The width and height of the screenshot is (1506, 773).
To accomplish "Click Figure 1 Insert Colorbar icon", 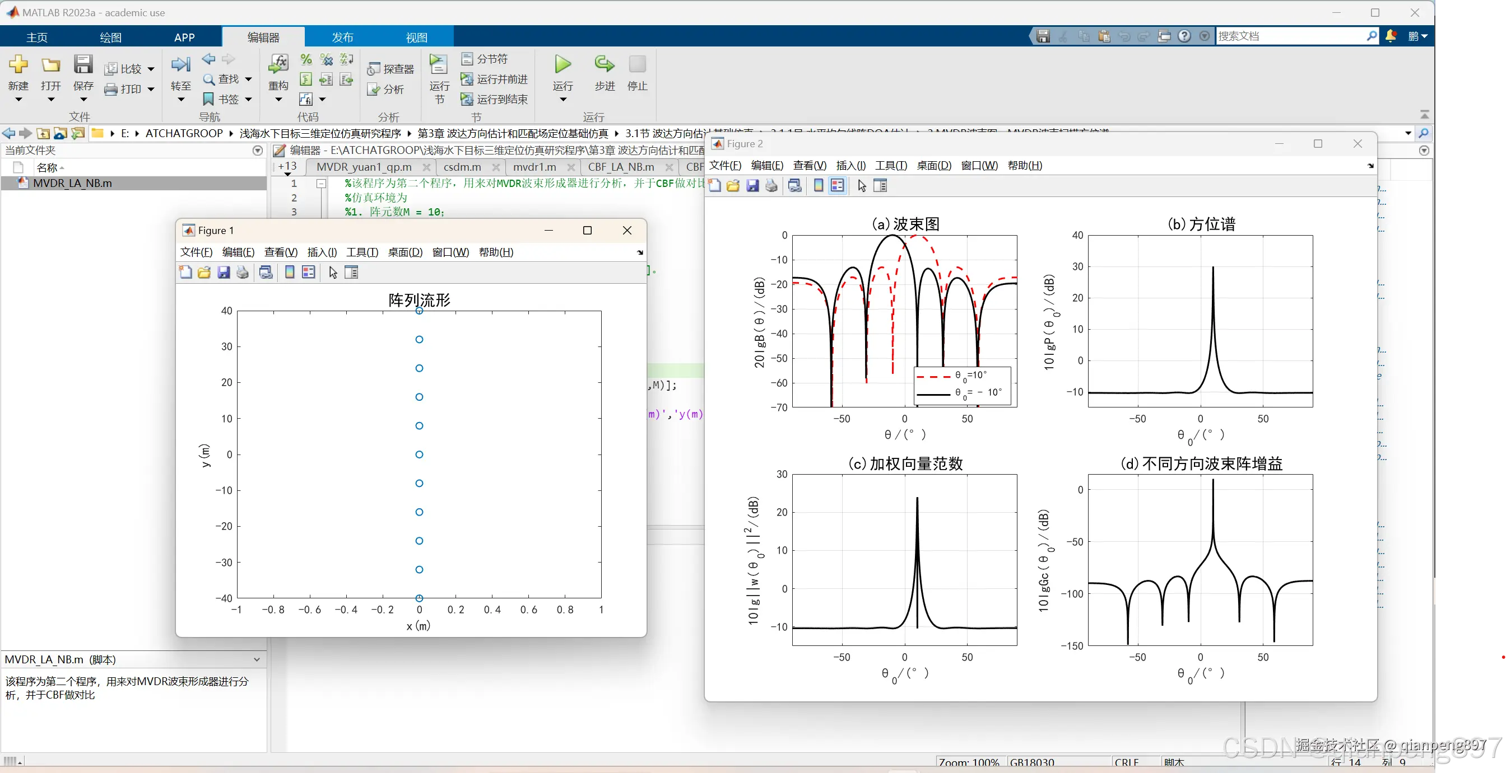I will pos(290,272).
